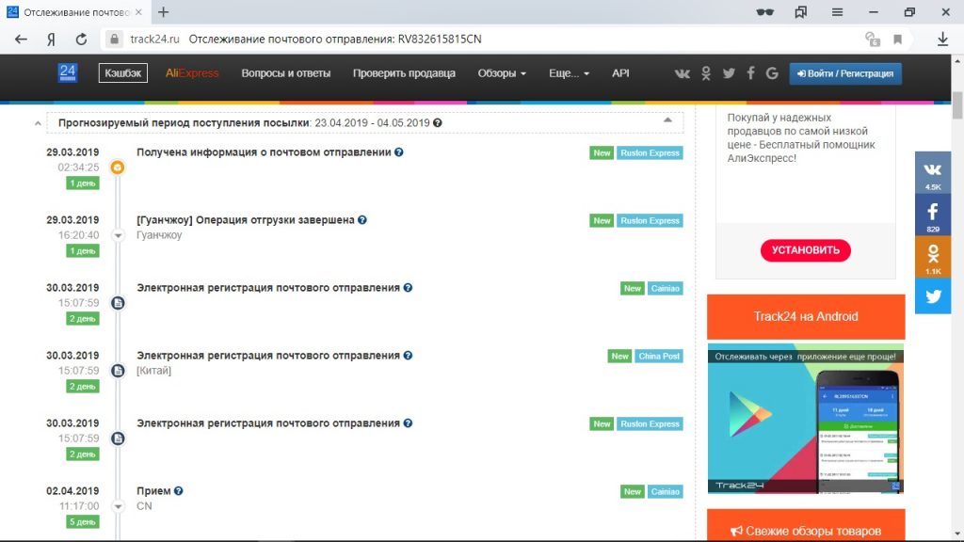964x542 pixels.
Task: Open the VK icon in the header
Action: click(x=683, y=73)
